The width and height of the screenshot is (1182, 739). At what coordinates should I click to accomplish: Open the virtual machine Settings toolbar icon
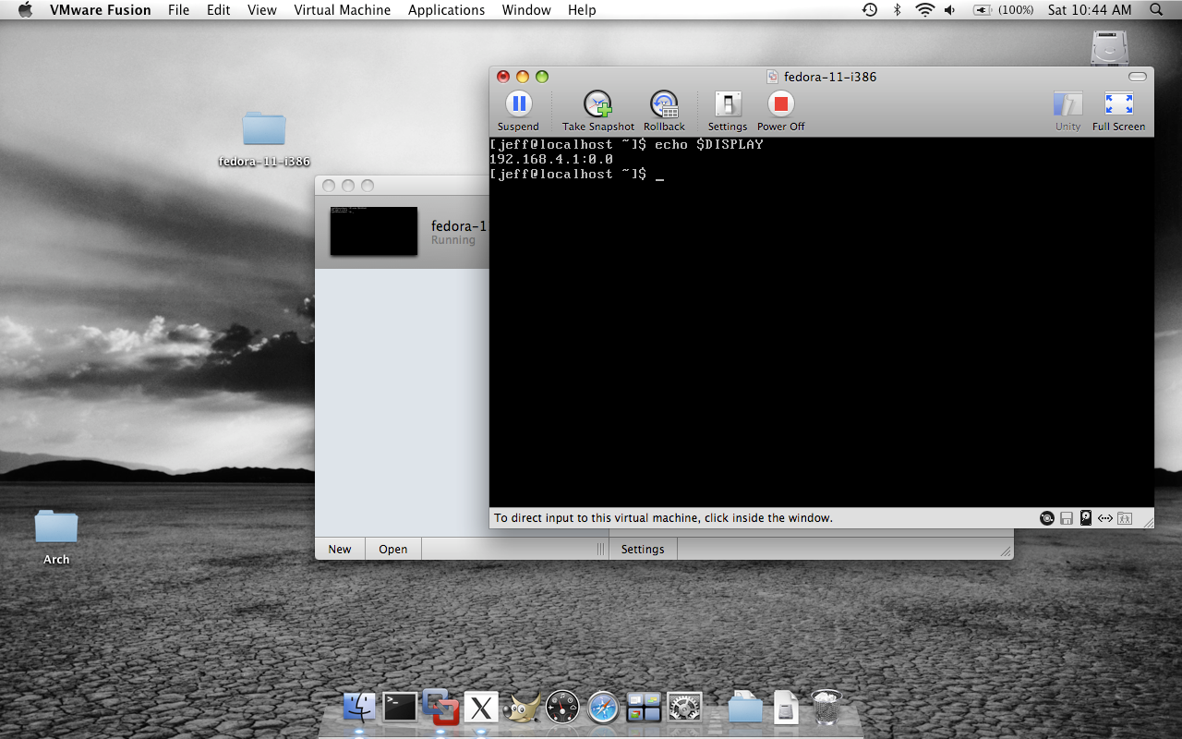pos(728,104)
